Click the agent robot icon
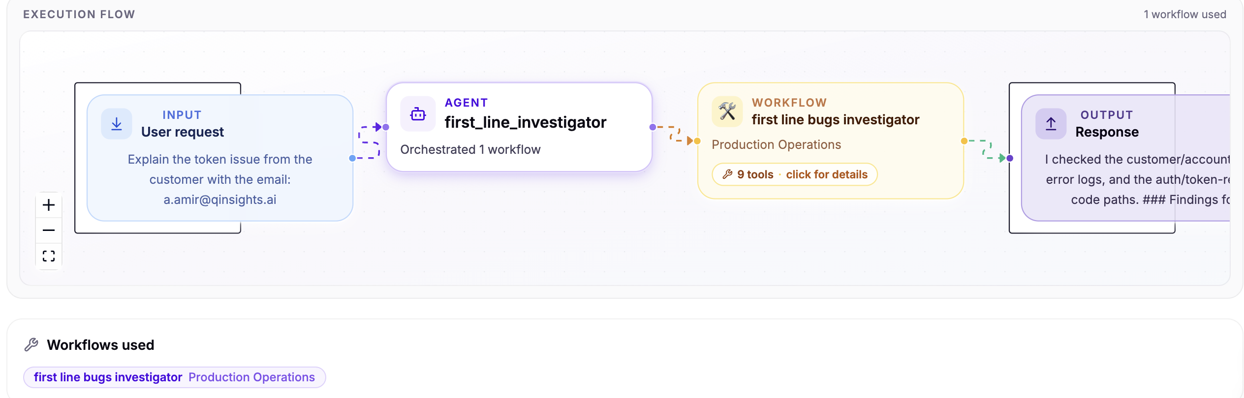1244x398 pixels. [x=418, y=114]
